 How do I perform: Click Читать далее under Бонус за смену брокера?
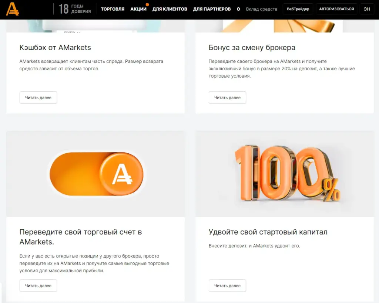coord(227,97)
